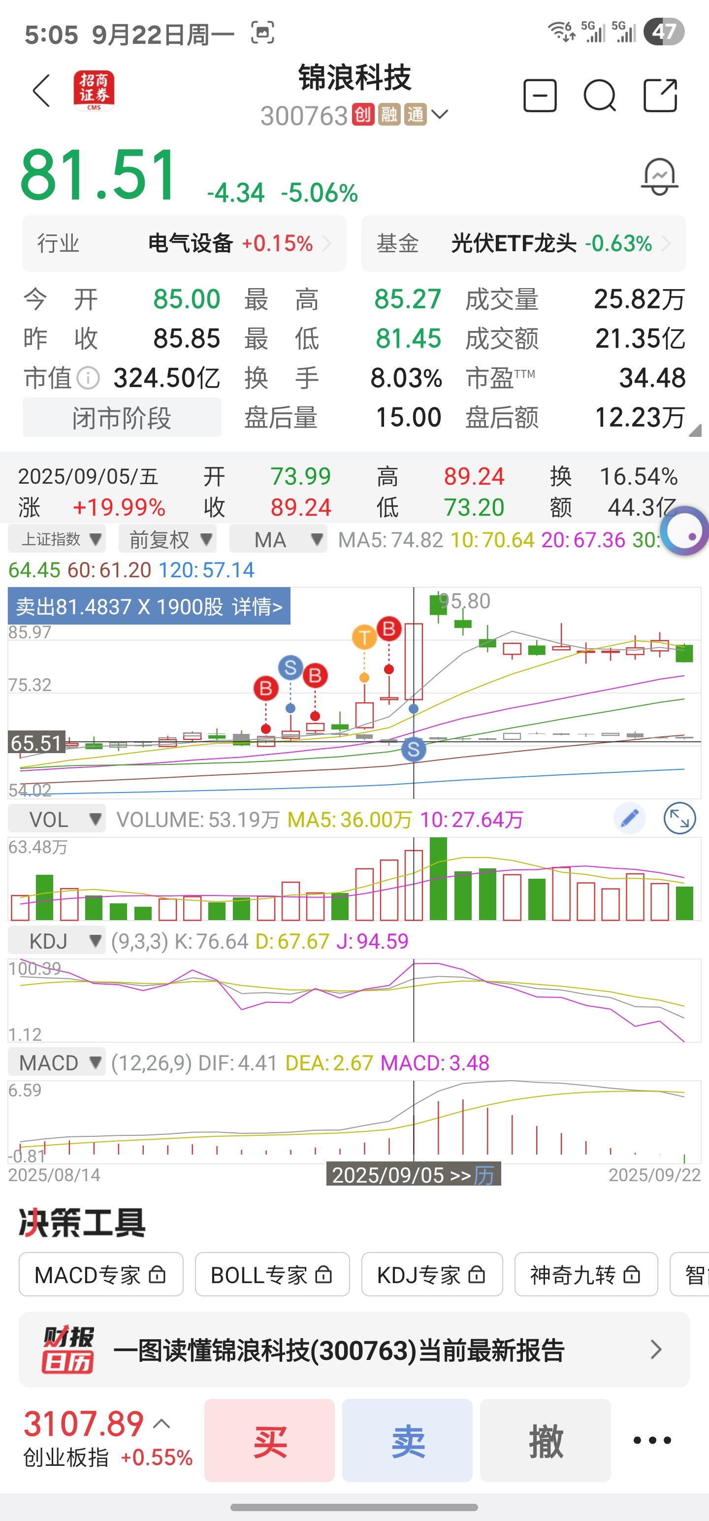709x1521 pixels.
Task: Tap blue S marker on chart bottom
Action: click(413, 749)
